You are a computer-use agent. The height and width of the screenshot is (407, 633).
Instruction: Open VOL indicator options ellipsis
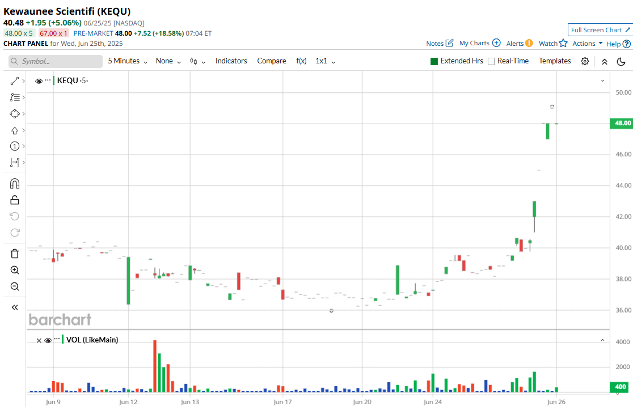pos(57,339)
